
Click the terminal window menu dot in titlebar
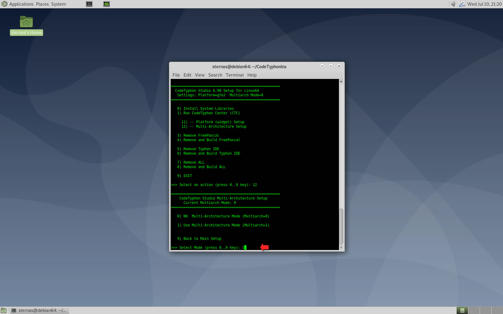(174, 66)
